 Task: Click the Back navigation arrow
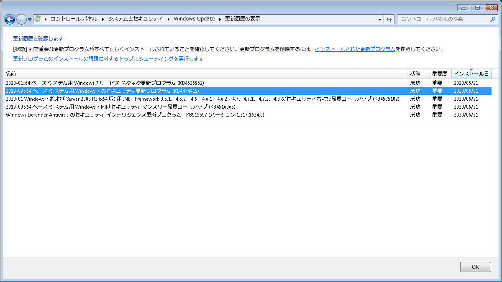coord(9,19)
